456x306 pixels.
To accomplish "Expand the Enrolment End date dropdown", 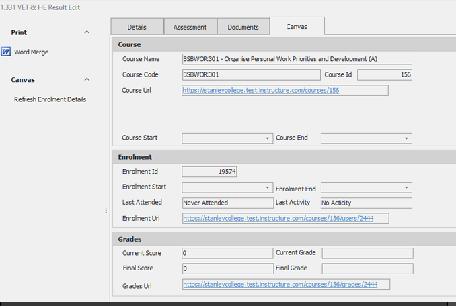I will (407, 188).
